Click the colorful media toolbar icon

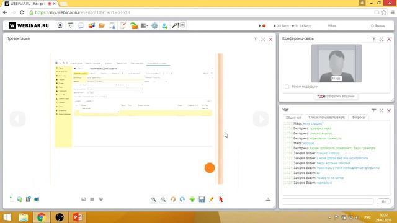point(91,25)
